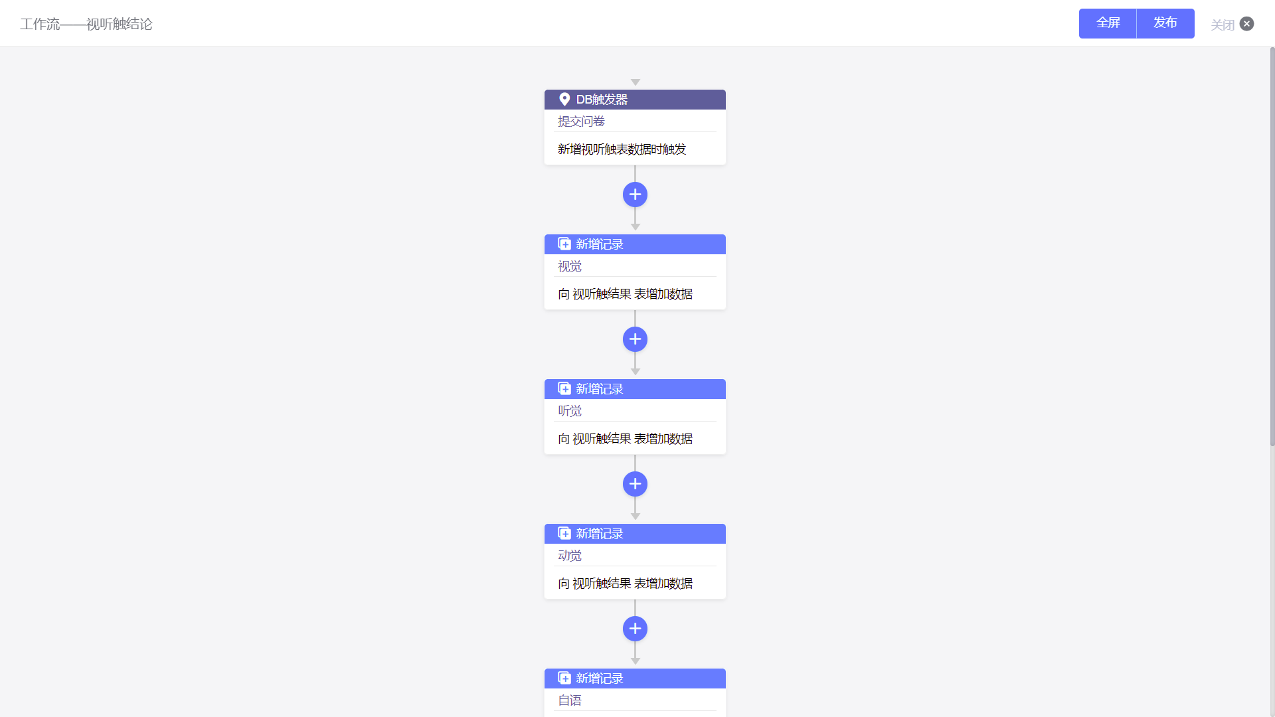Open the DB触发器 node header
Viewport: 1275px width, 717px height.
pyautogui.click(x=635, y=100)
